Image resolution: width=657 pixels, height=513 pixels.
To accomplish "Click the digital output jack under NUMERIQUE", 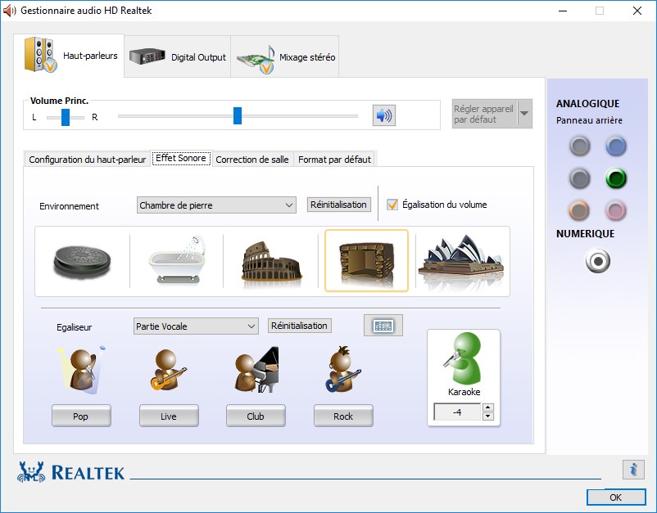I will click(598, 261).
